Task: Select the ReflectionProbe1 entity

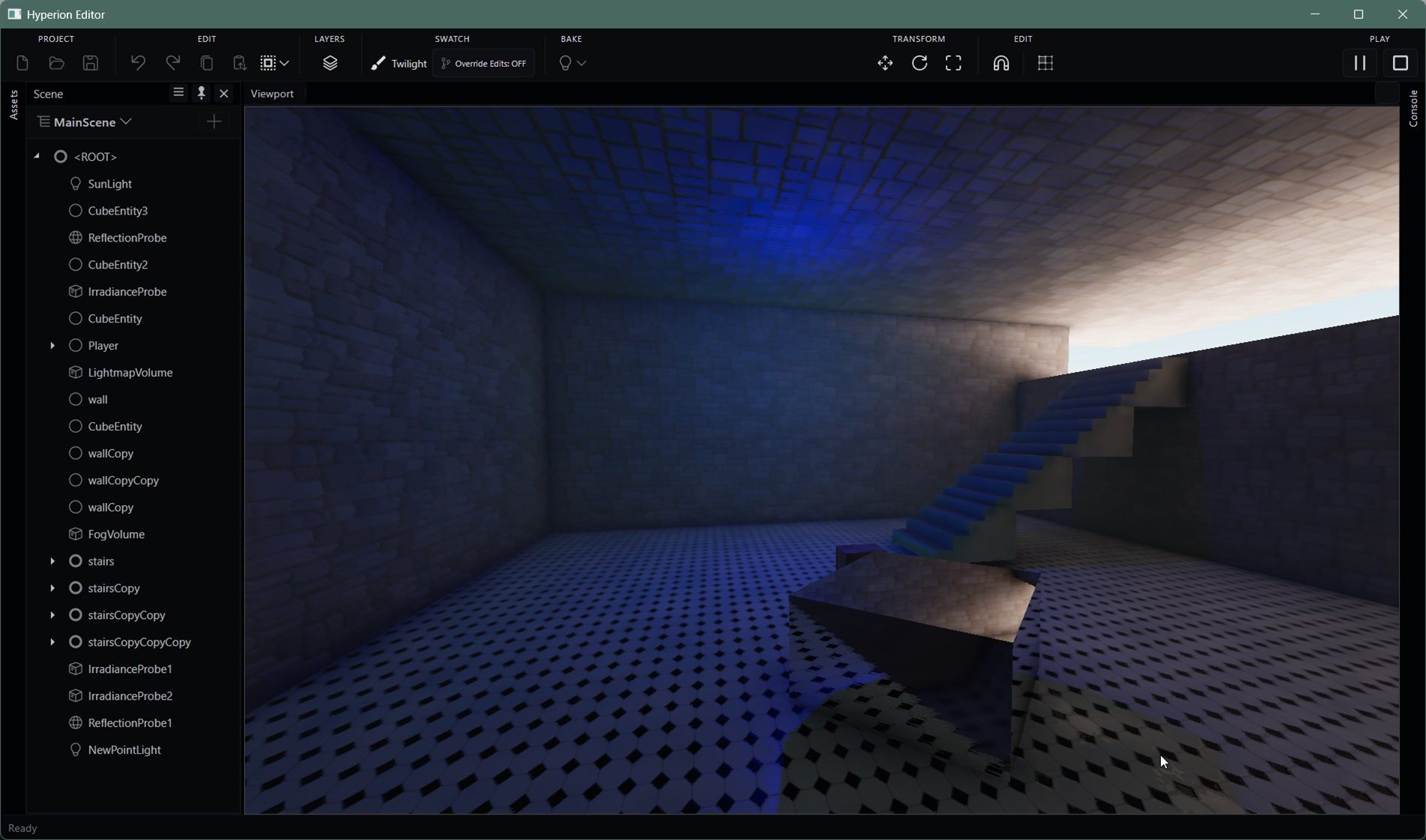Action: 130,723
